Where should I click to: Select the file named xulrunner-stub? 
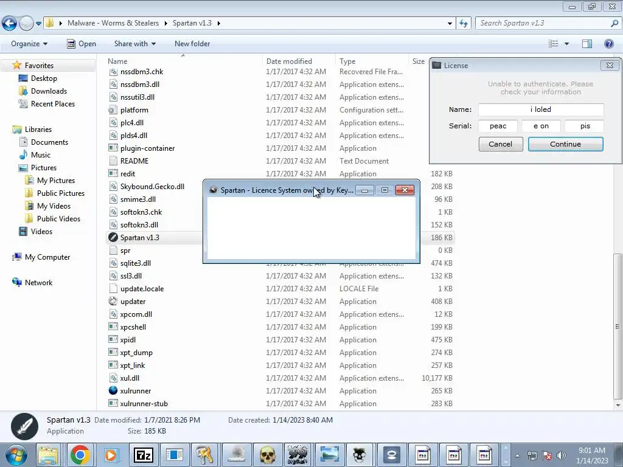(x=144, y=404)
